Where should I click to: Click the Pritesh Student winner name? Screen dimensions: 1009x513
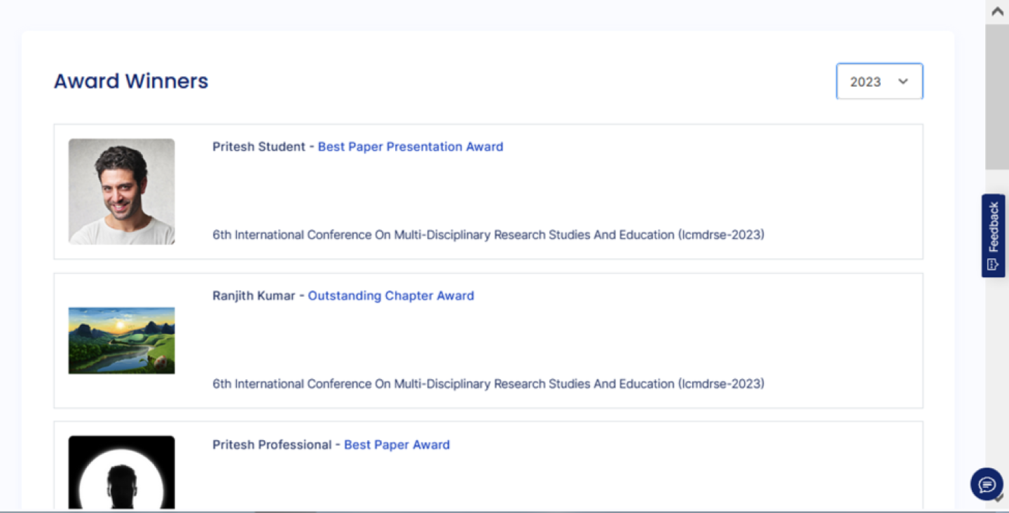[x=259, y=147]
